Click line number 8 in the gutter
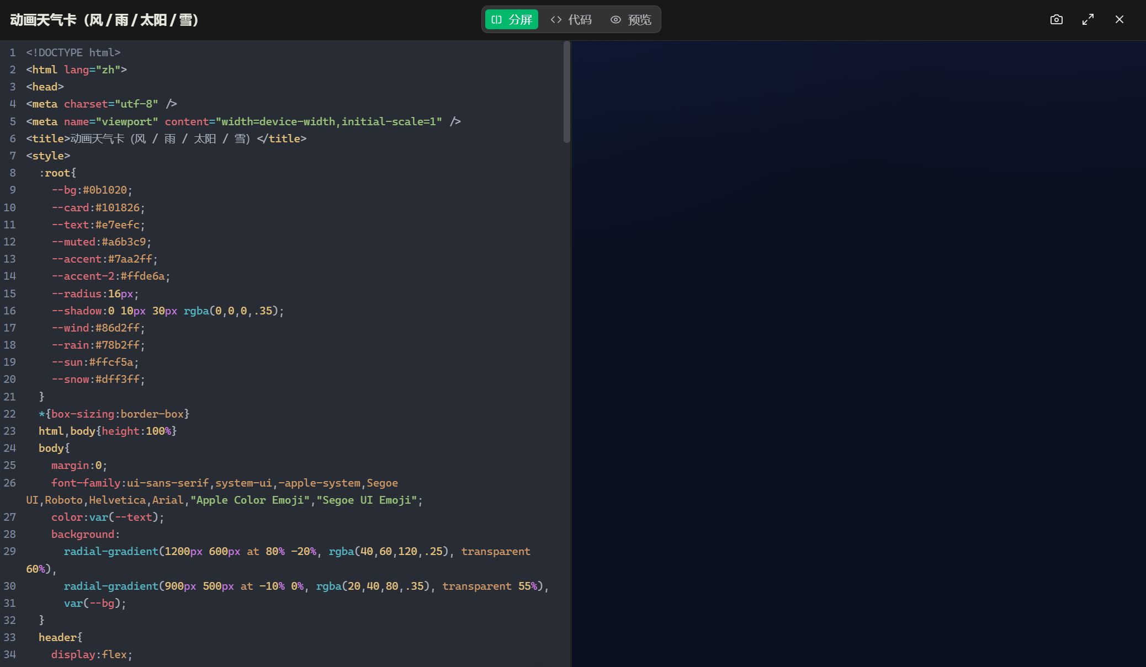The width and height of the screenshot is (1146, 667). (x=12, y=173)
